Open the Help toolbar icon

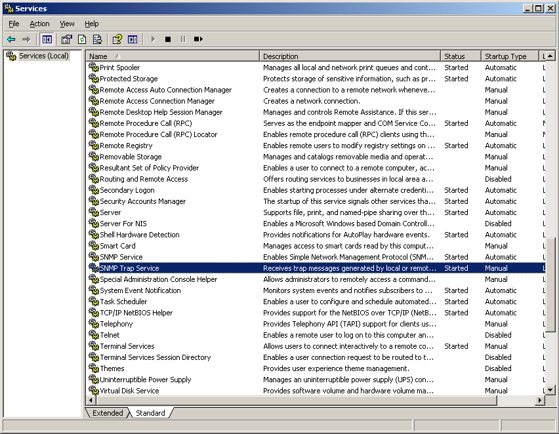point(117,39)
